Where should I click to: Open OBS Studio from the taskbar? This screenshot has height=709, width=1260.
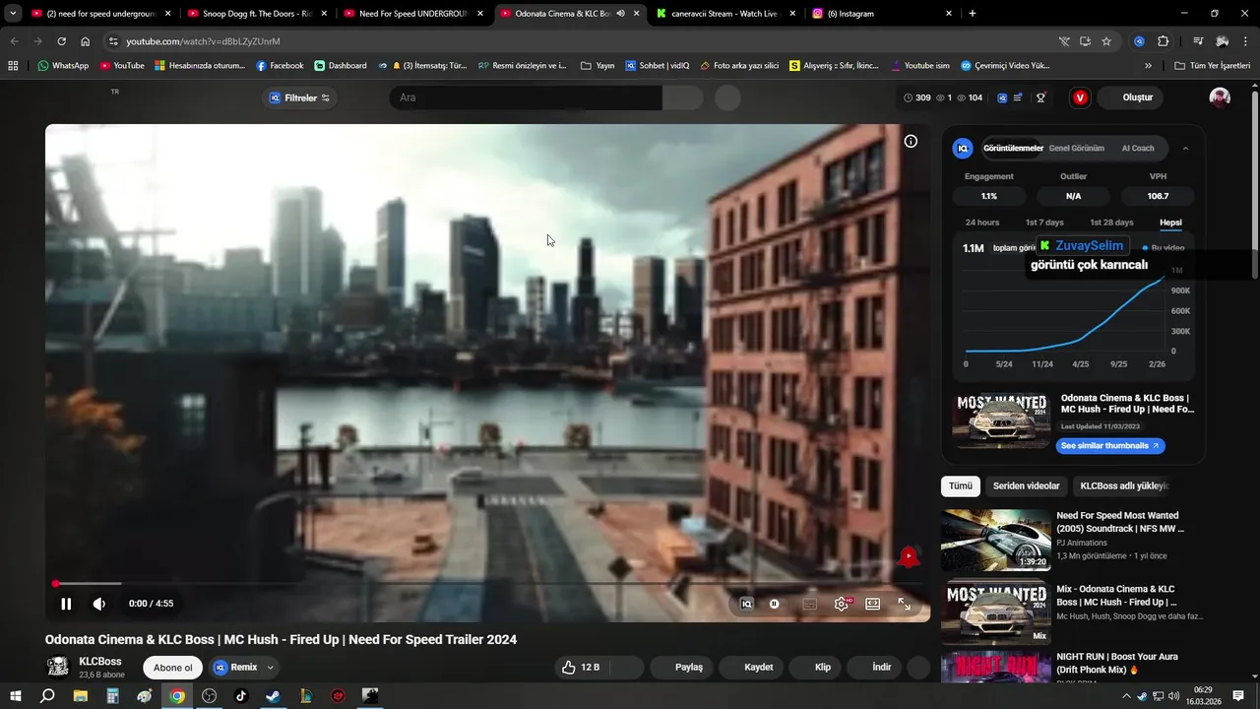pyautogui.click(x=209, y=696)
